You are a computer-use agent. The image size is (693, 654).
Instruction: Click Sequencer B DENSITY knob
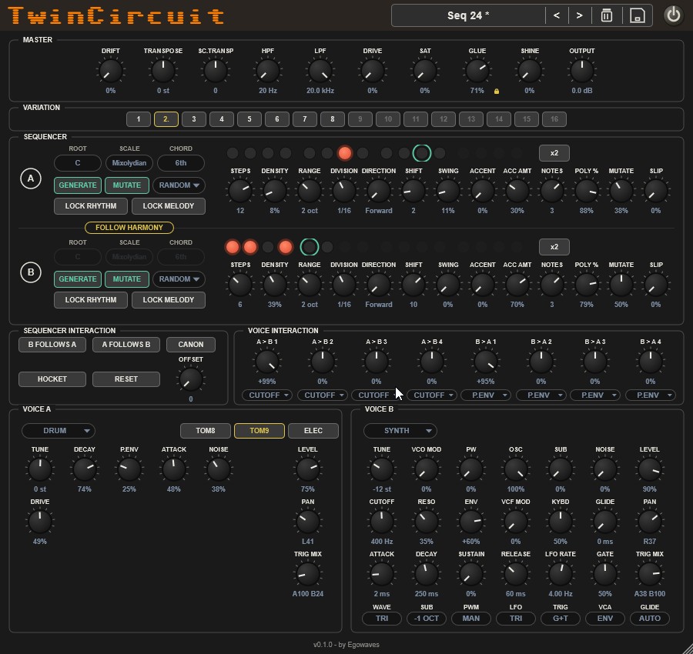coord(274,285)
